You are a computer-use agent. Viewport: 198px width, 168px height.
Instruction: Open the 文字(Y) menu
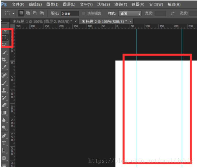(x=86, y=4)
